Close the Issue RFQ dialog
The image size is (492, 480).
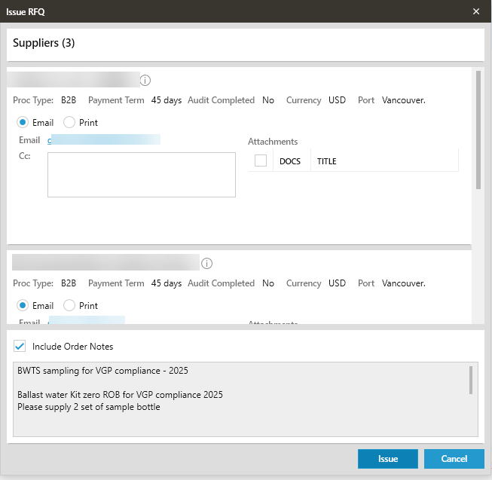[x=476, y=11]
